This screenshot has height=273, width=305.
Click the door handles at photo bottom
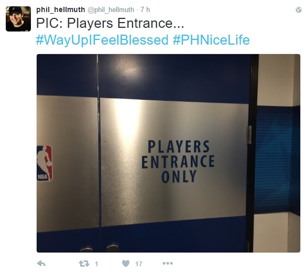[x=100, y=249]
